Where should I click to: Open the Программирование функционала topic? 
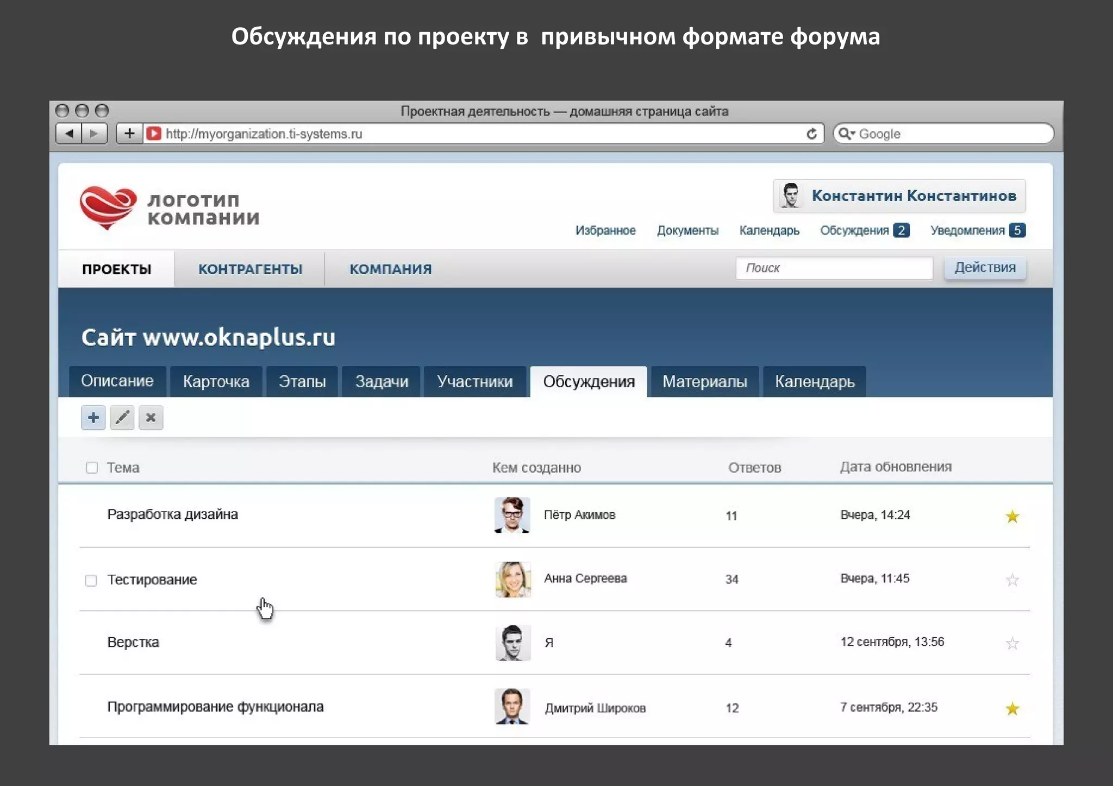(x=215, y=707)
